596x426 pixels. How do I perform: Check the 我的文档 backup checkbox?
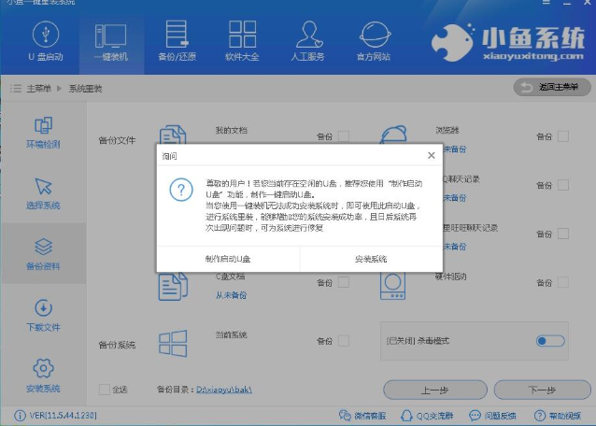(344, 136)
